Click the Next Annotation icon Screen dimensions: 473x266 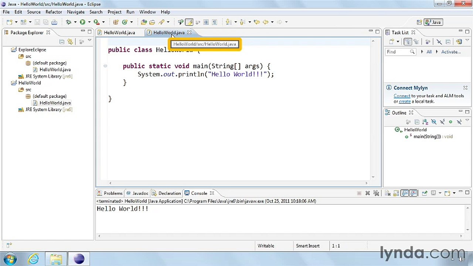[228, 22]
